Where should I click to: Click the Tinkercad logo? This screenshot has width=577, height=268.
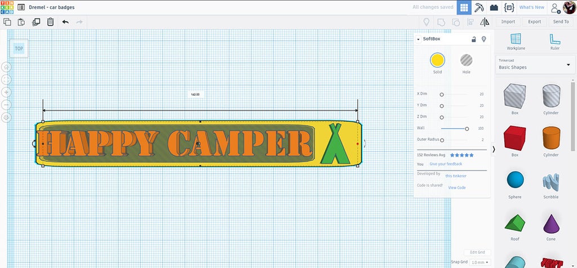coord(7,7)
